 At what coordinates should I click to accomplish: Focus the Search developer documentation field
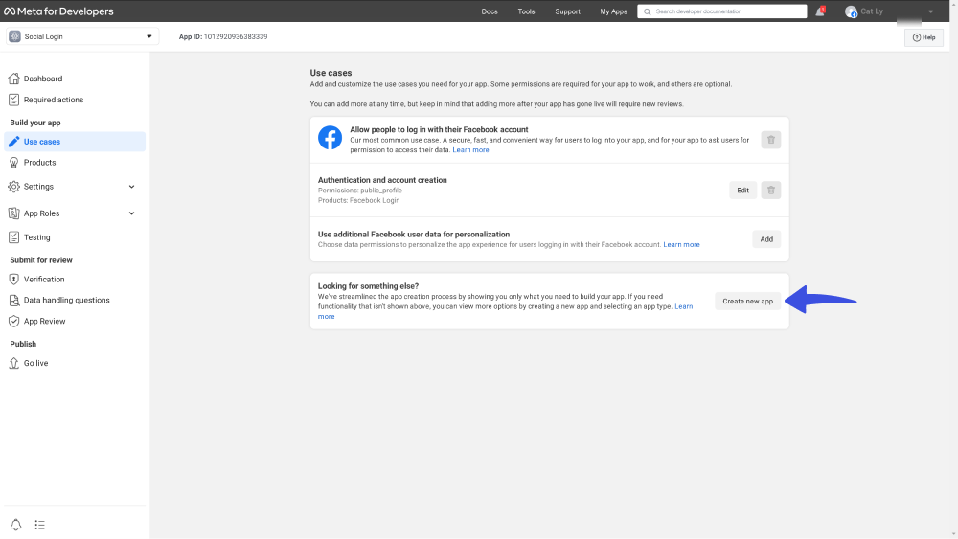[x=722, y=11]
